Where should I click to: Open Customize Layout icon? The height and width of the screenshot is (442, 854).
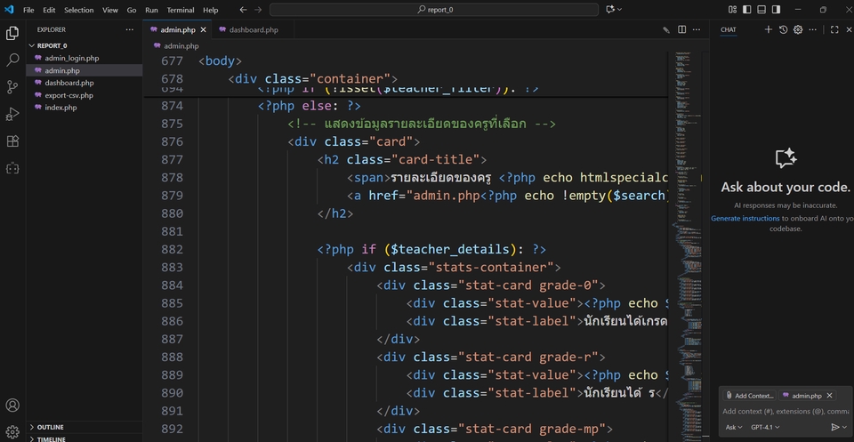[x=732, y=9]
